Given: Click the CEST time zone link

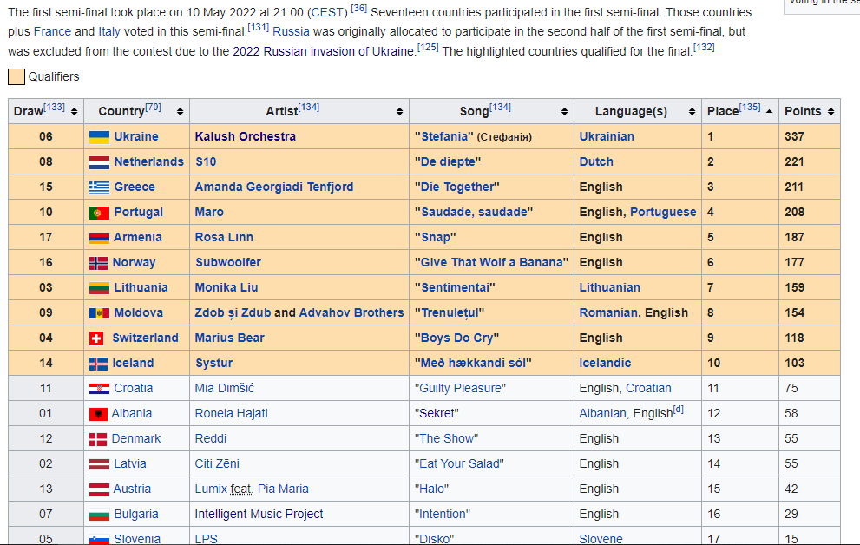Looking at the screenshot, I should click(x=327, y=13).
